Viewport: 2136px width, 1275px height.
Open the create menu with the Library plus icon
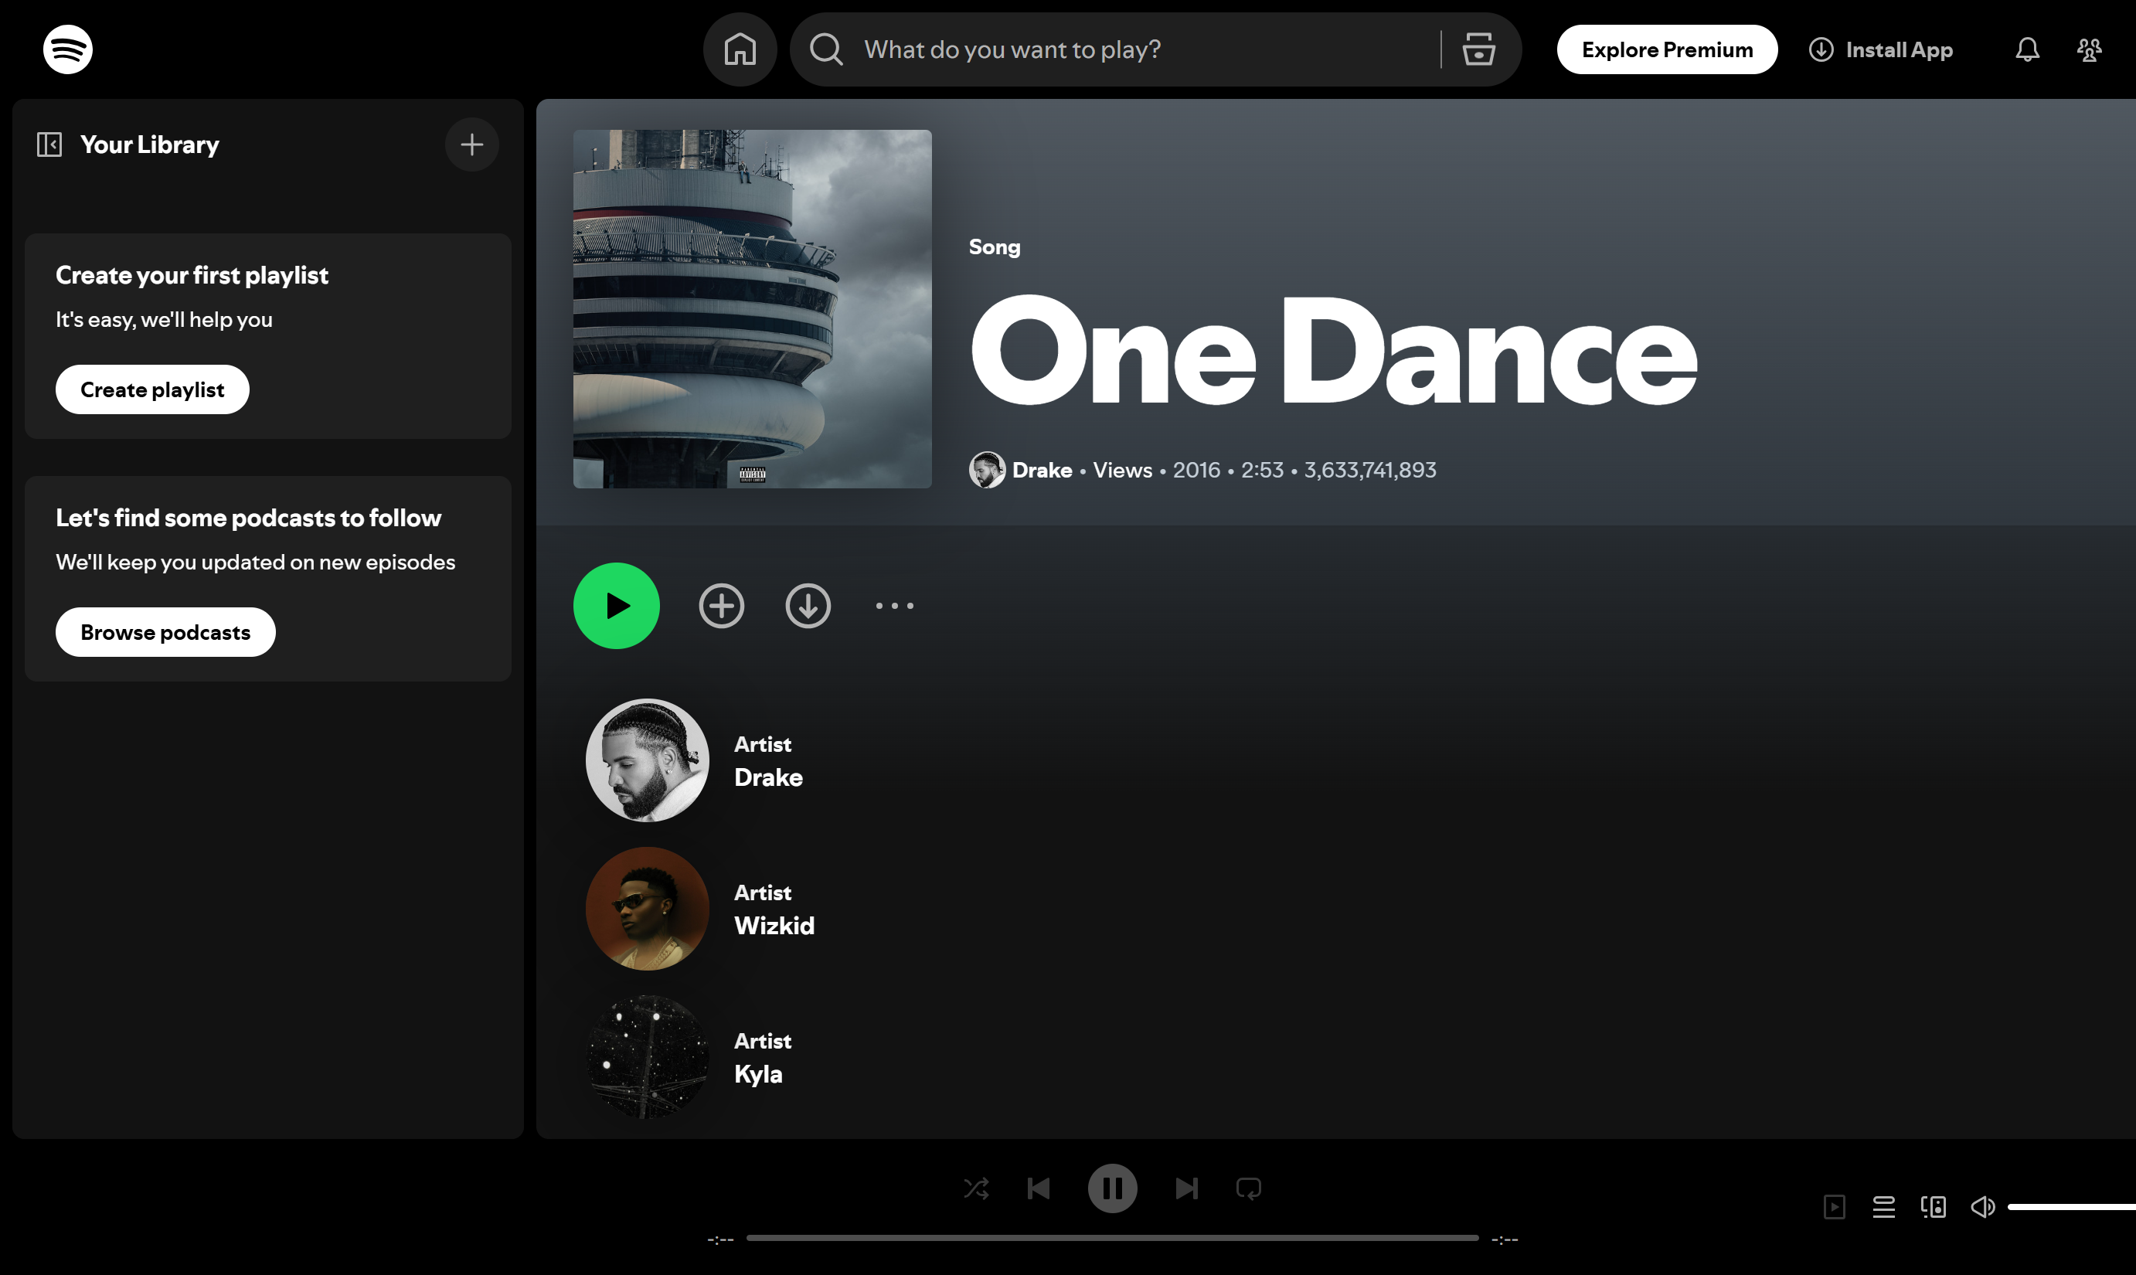471,144
